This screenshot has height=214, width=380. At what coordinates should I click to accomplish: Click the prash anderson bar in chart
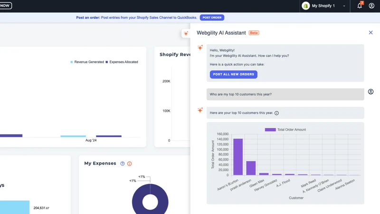[251, 168]
